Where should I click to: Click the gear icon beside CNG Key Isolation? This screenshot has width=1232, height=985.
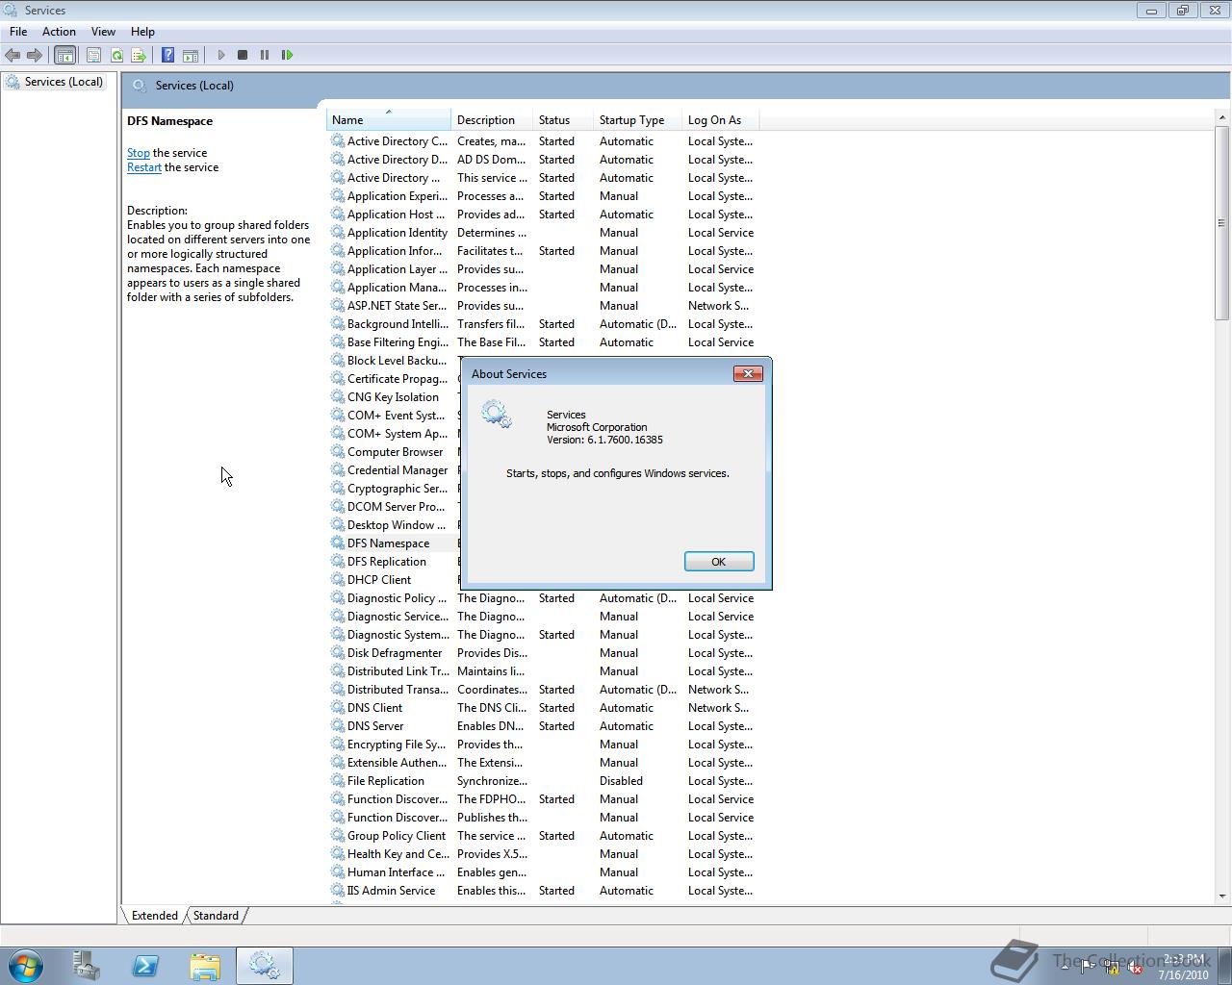[338, 397]
